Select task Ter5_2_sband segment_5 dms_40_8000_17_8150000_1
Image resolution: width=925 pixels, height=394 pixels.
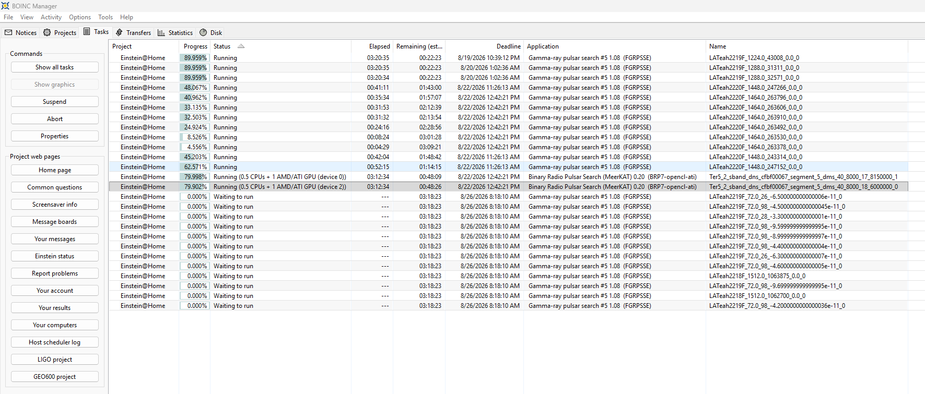pos(803,177)
